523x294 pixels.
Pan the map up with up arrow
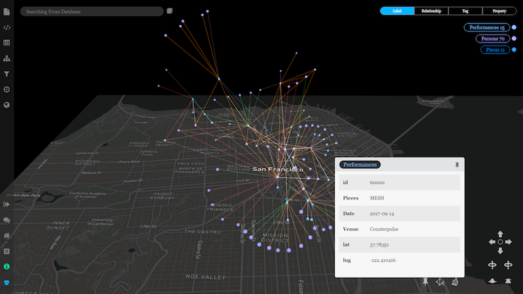click(500, 234)
